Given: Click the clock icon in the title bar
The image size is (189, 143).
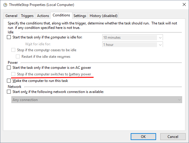Looking at the screenshot, I should [5, 5].
